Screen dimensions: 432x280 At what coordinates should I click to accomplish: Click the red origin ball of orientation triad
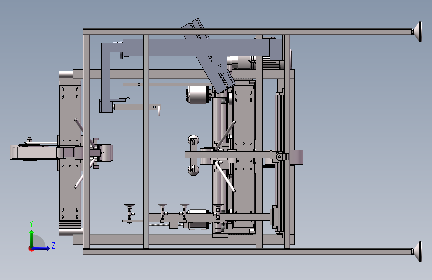point(31,249)
